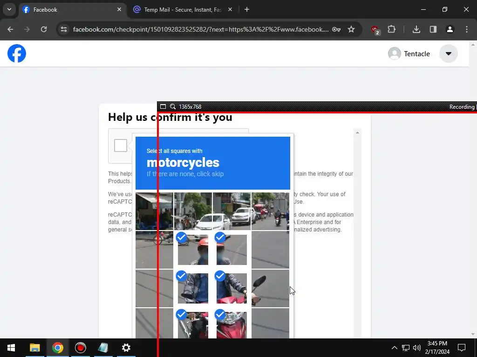
Task: Open Settings gear on the taskbar
Action: (126, 348)
